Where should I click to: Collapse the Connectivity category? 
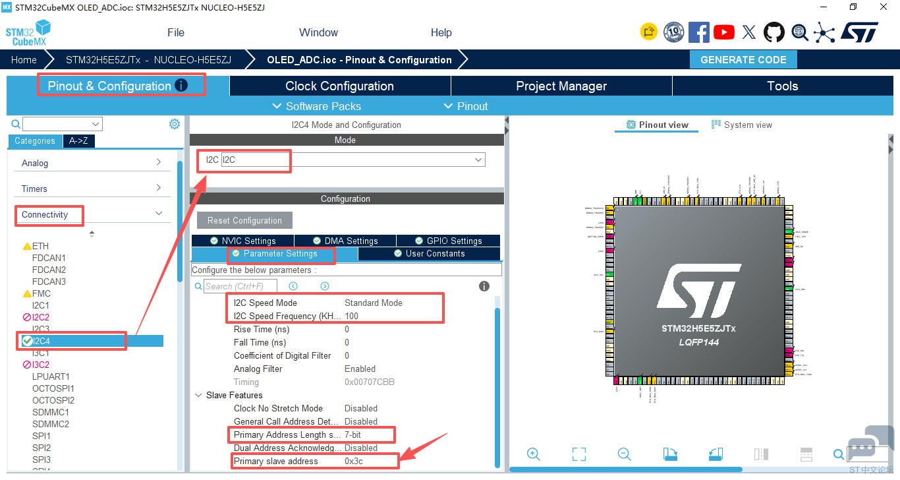[158, 214]
